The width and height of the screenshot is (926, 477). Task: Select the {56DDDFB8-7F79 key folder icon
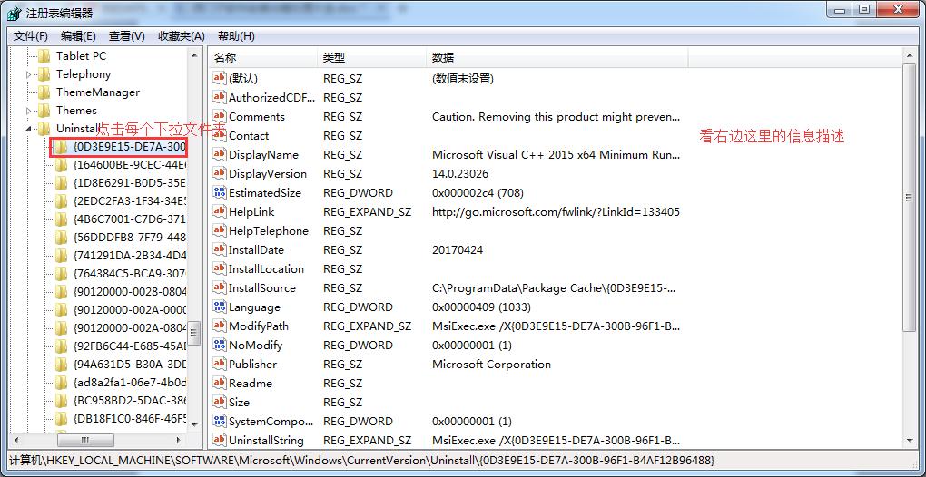62,238
